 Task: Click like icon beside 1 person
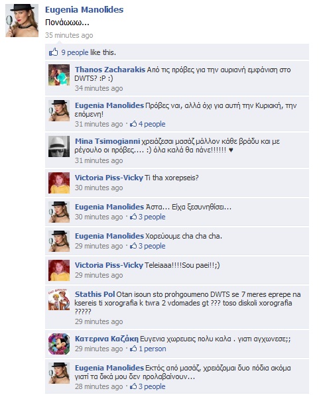(x=133, y=349)
